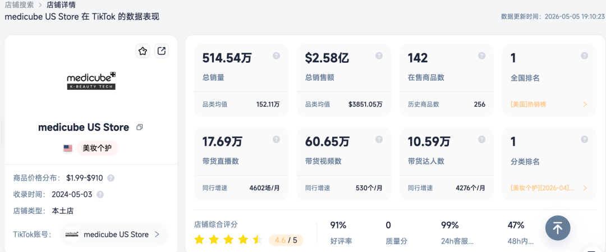Click the 99% 24h客服 value
The height and width of the screenshot is (252, 606).
(450, 225)
